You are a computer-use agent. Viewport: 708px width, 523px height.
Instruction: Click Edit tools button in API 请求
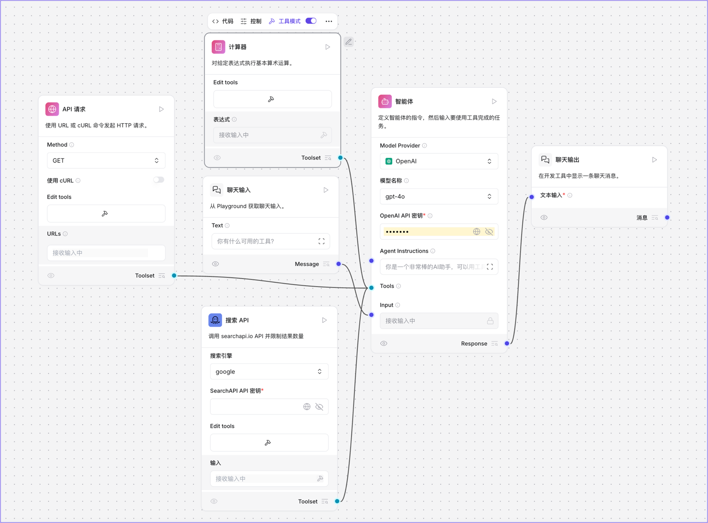coord(106,213)
